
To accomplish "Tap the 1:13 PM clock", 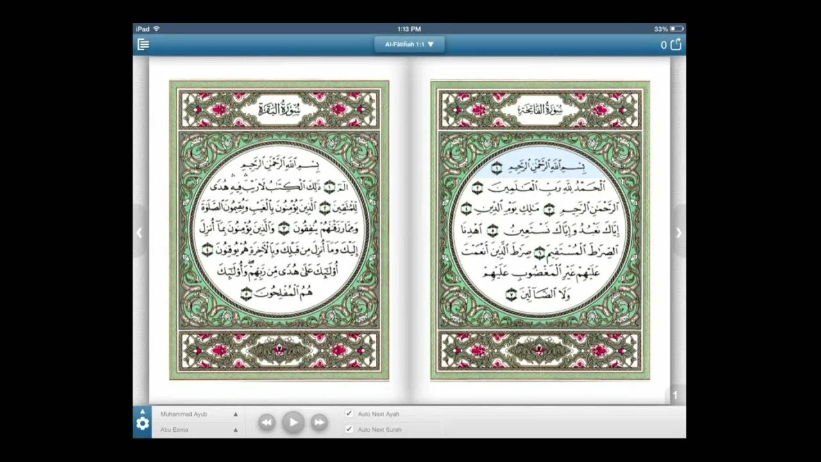I will pyautogui.click(x=409, y=29).
